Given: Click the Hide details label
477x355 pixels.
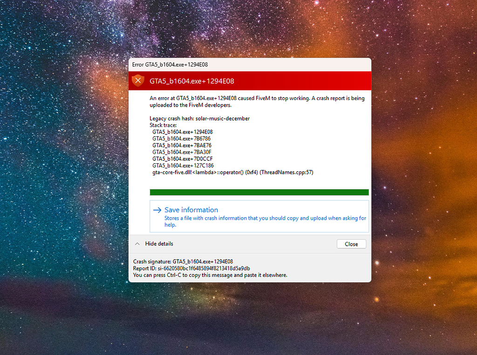Looking at the screenshot, I should point(160,243).
